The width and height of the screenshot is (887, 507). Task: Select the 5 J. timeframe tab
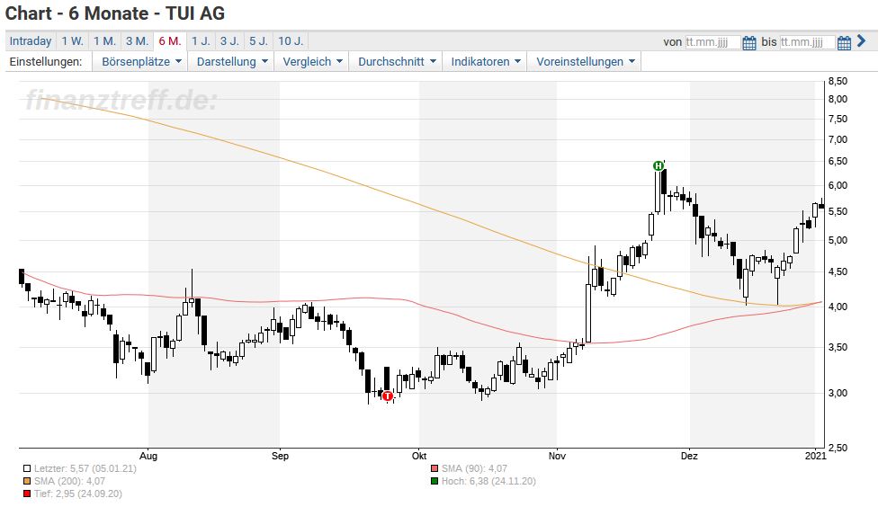[x=258, y=41]
